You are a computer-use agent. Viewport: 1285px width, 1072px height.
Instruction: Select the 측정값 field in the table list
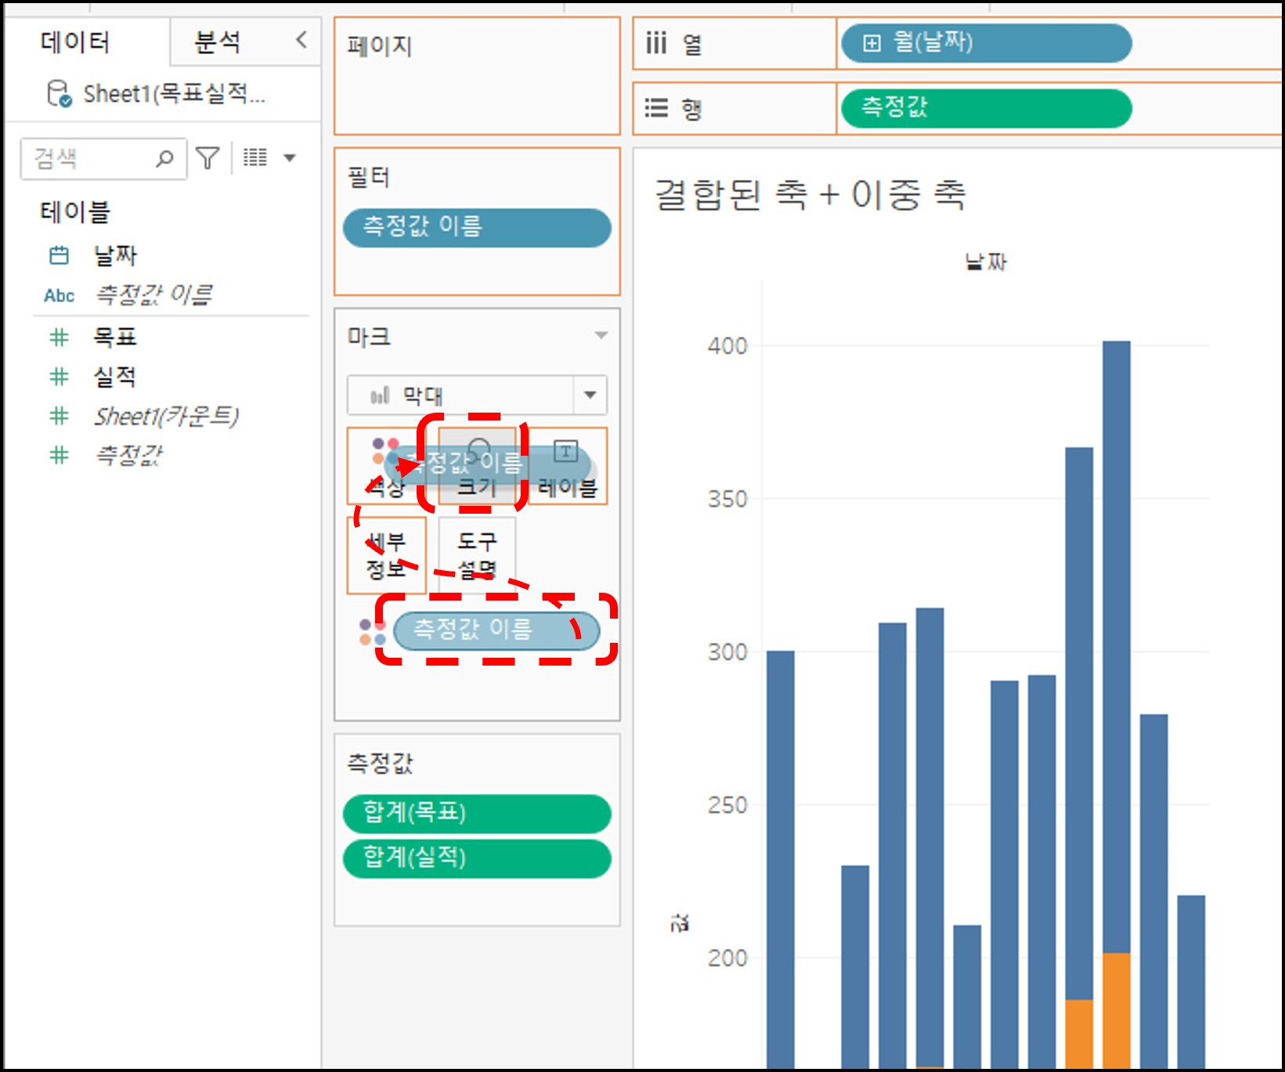click(128, 455)
